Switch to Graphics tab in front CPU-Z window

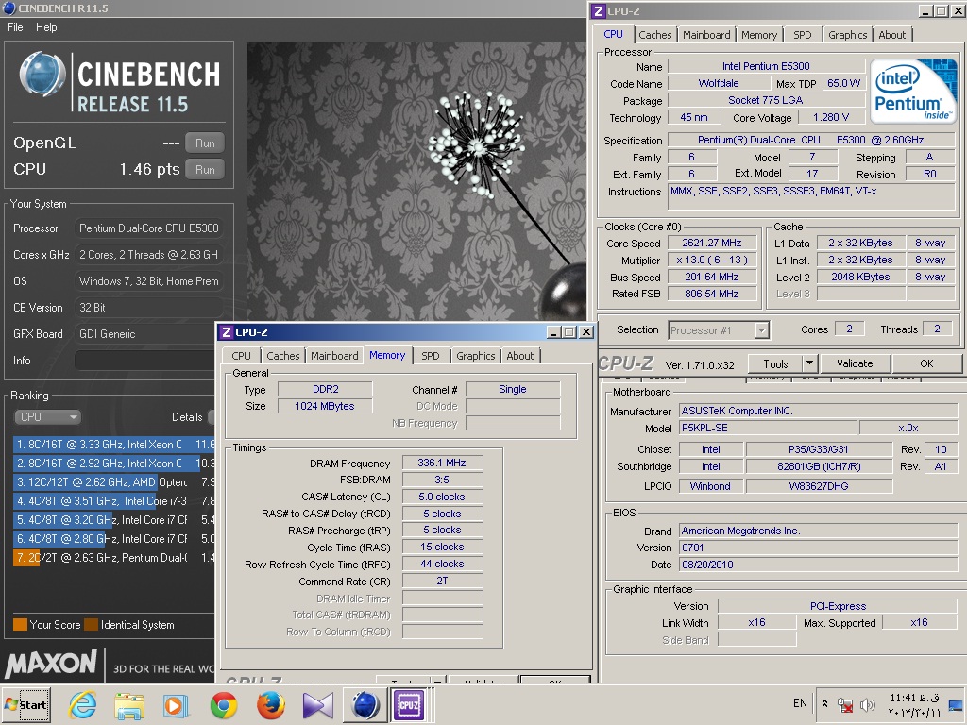(476, 356)
